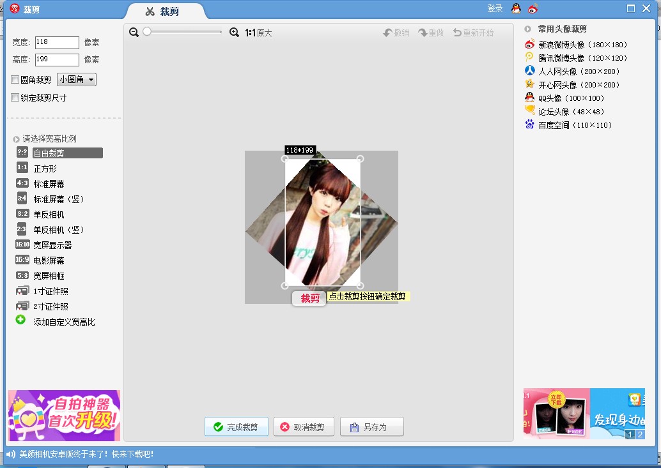Select the Tencent Weibo avatar preset
The image size is (661, 468).
575,58
